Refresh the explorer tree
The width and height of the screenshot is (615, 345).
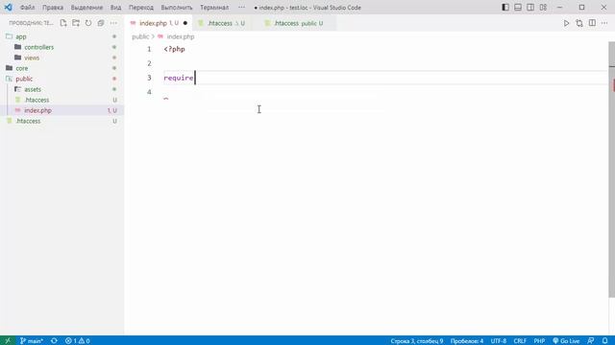click(x=88, y=23)
